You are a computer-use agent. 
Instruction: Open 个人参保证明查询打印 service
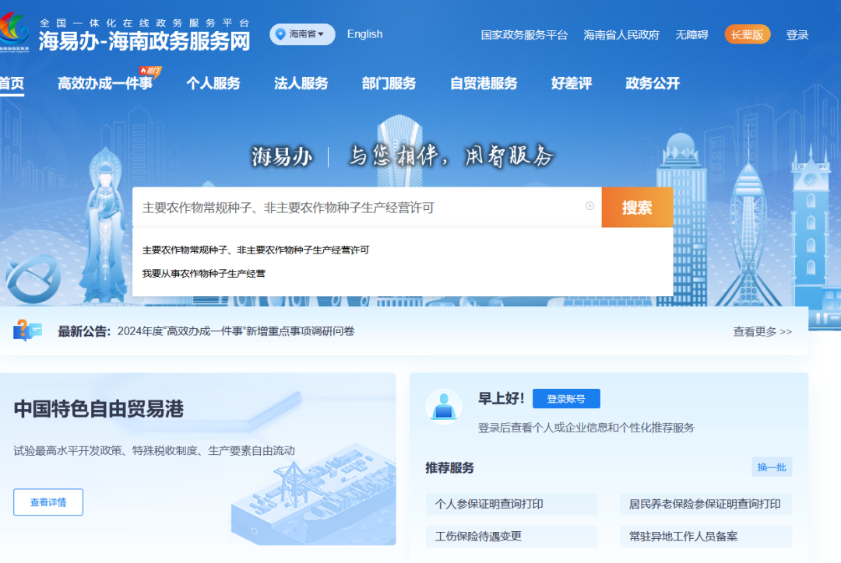tap(511, 504)
